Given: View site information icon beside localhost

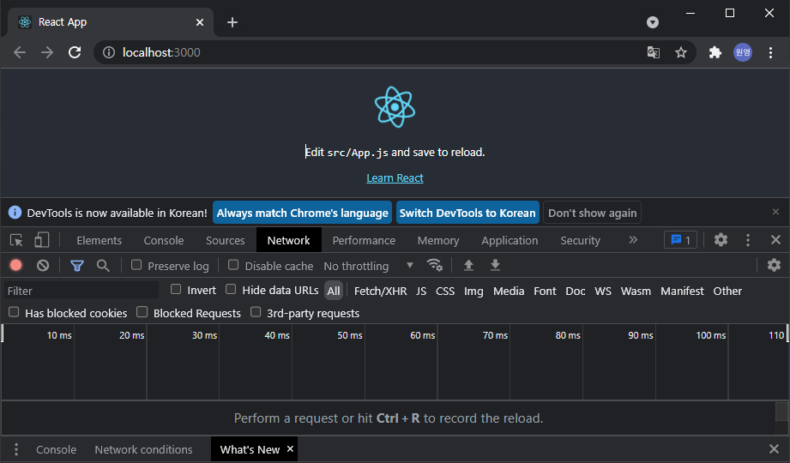Looking at the screenshot, I should pos(109,52).
